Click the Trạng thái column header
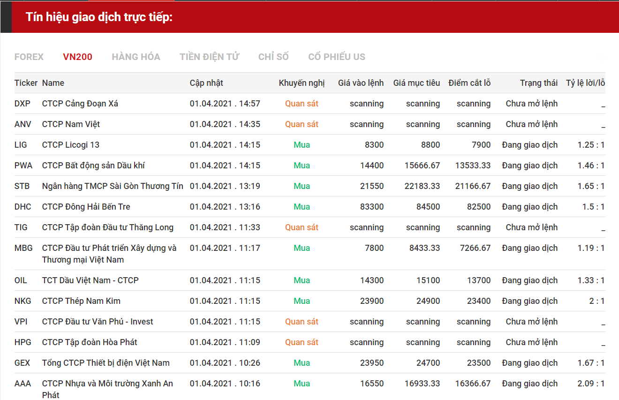Screen dimensions: 619x400 (539, 83)
